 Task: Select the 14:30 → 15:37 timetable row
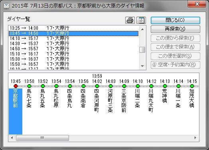[x=73, y=44]
